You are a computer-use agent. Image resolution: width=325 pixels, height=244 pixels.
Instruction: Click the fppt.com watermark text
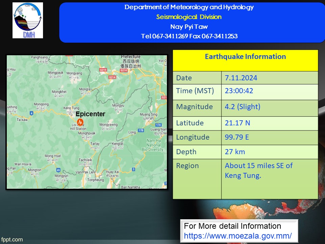point(12,240)
